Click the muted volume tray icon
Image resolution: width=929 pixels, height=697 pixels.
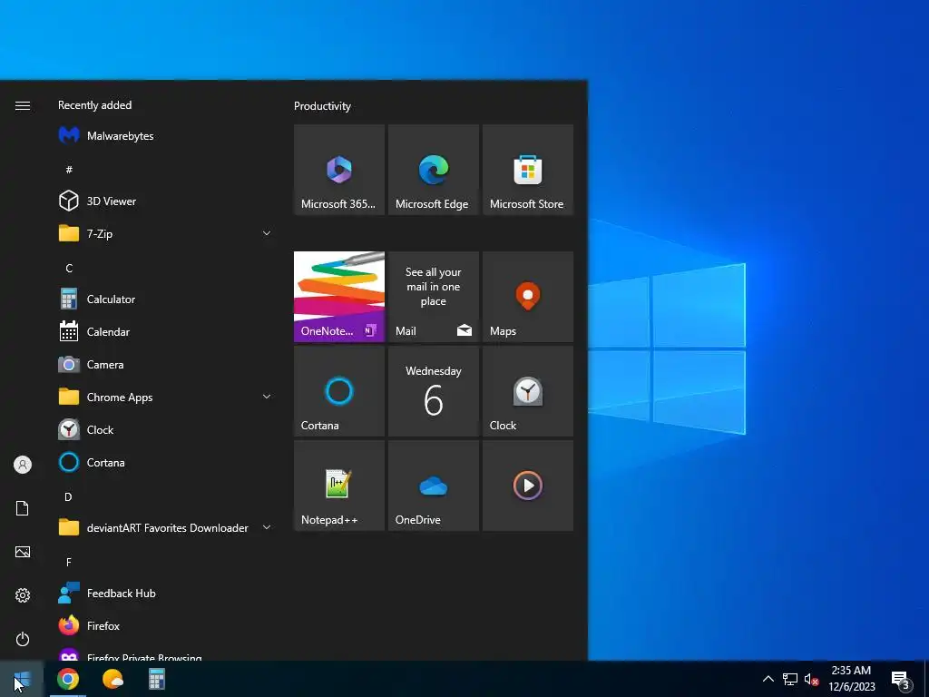[x=811, y=679]
